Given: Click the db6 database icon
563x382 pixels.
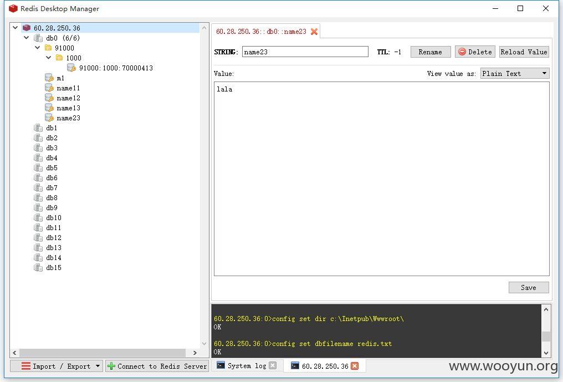Looking at the screenshot, I should coord(38,177).
